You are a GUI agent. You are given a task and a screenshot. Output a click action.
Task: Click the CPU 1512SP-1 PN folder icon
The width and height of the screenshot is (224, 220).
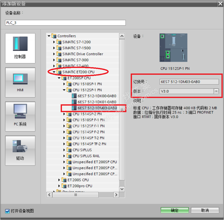69,90
